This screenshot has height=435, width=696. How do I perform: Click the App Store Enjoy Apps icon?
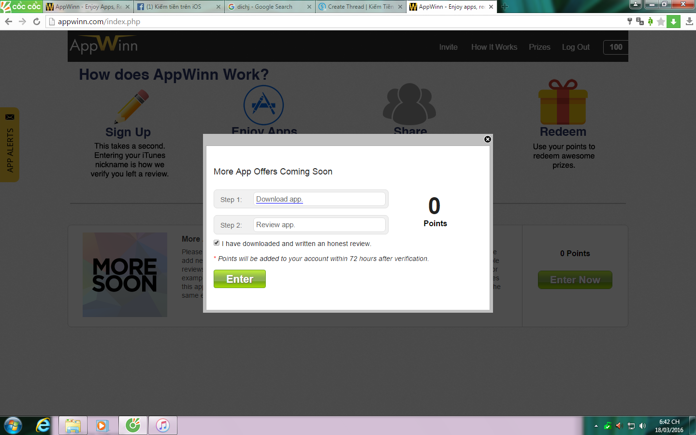[x=263, y=105]
